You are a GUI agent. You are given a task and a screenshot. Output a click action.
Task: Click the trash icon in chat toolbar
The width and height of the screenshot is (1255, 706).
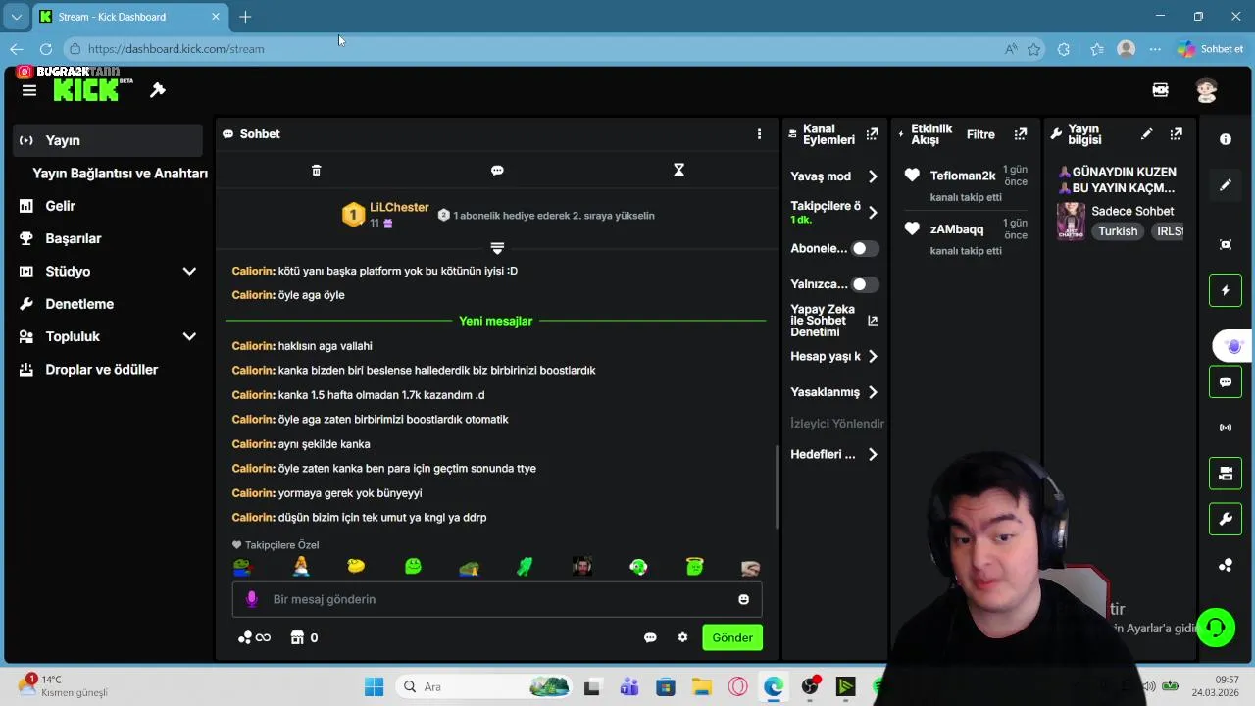point(316,171)
